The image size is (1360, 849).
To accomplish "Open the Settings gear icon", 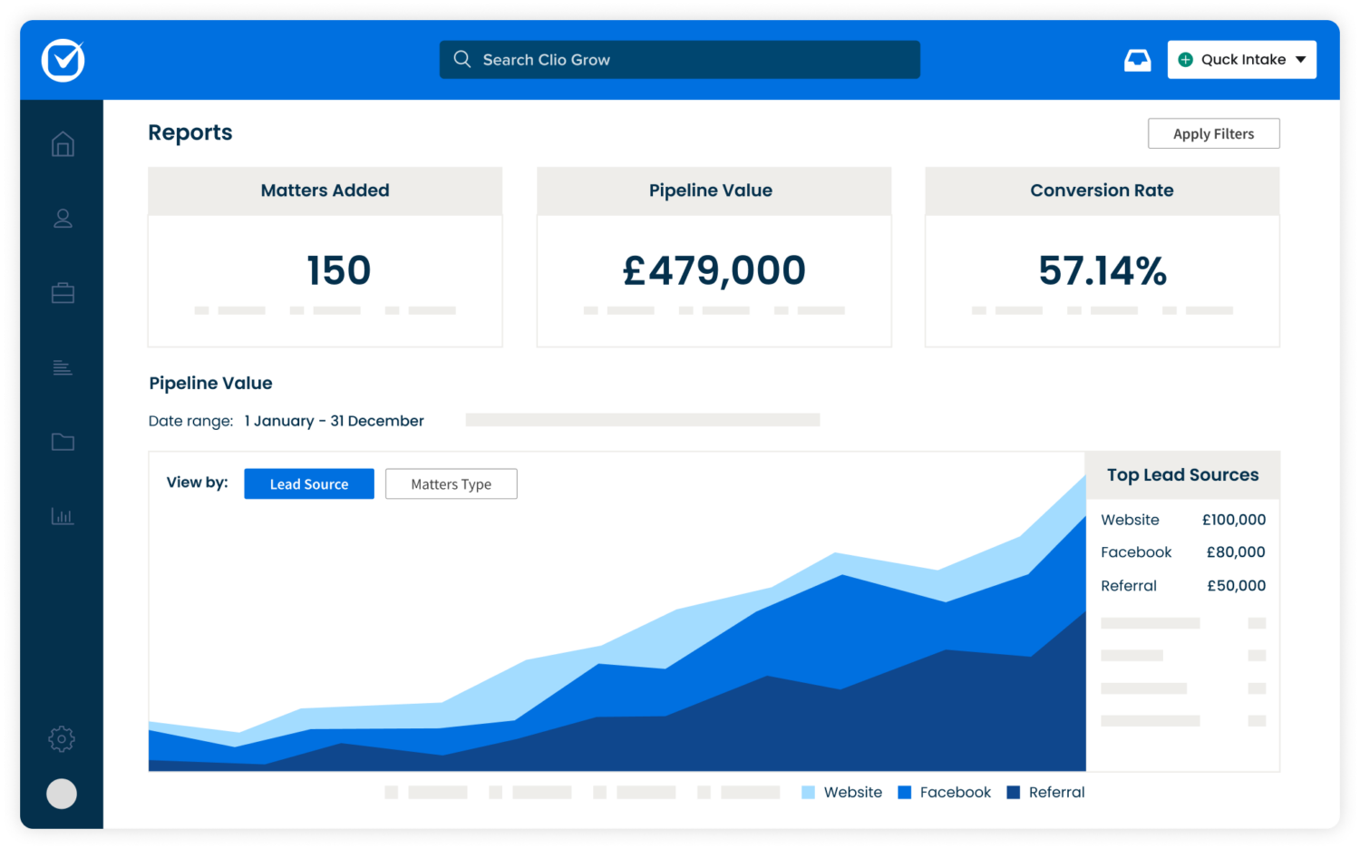I will click(62, 738).
